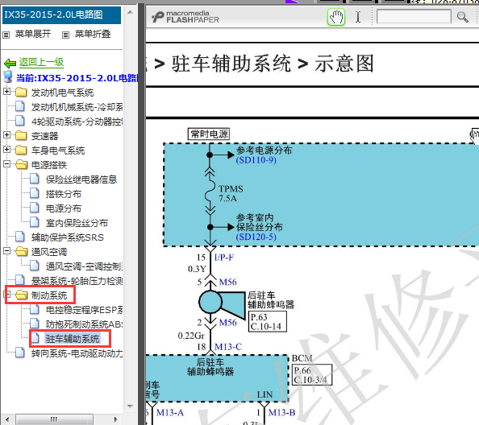
Task: Click the sidebar vertical scrollbar up arrow
Action: [130, 12]
